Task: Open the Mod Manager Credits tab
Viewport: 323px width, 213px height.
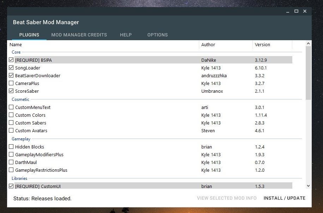Action: 79,35
